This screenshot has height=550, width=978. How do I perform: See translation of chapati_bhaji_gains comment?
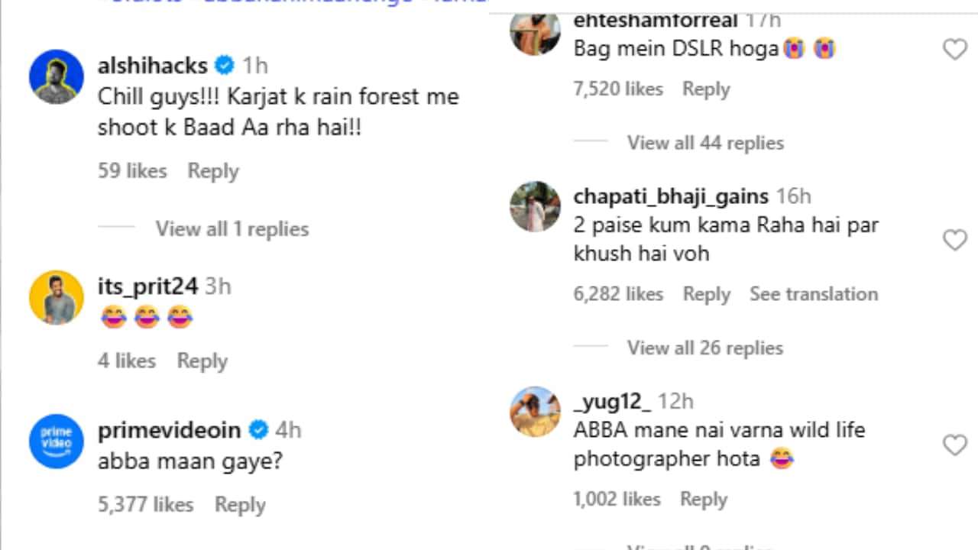pyautogui.click(x=813, y=294)
